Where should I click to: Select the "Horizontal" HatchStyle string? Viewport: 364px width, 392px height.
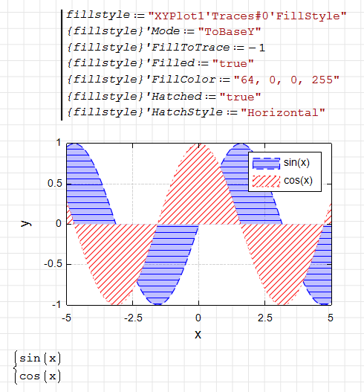(x=283, y=113)
